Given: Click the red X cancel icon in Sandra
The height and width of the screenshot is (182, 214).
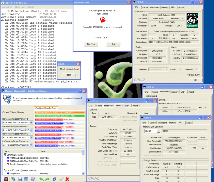Looking at the screenshot, I should pyautogui.click(x=67, y=179).
